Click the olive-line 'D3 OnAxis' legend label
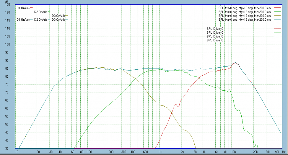Screen dimensions: 288x155 click(x=58, y=16)
